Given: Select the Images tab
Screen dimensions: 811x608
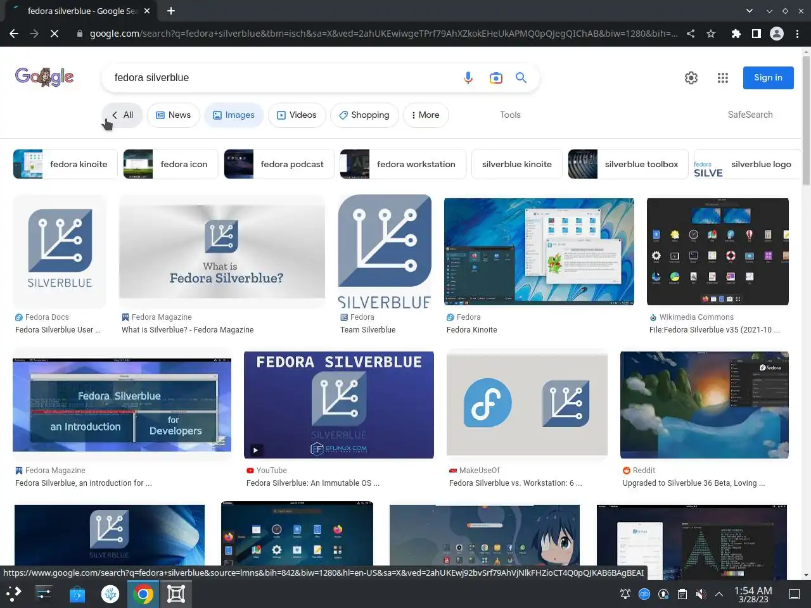Looking at the screenshot, I should point(234,115).
